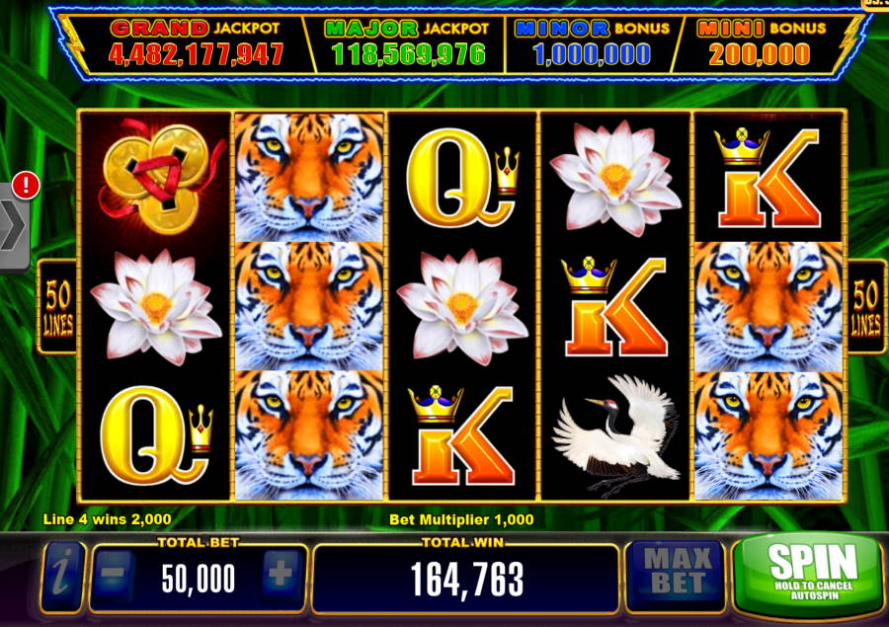Click the top tiger on second reel
Image resolution: width=889 pixels, height=627 pixels.
point(309,177)
